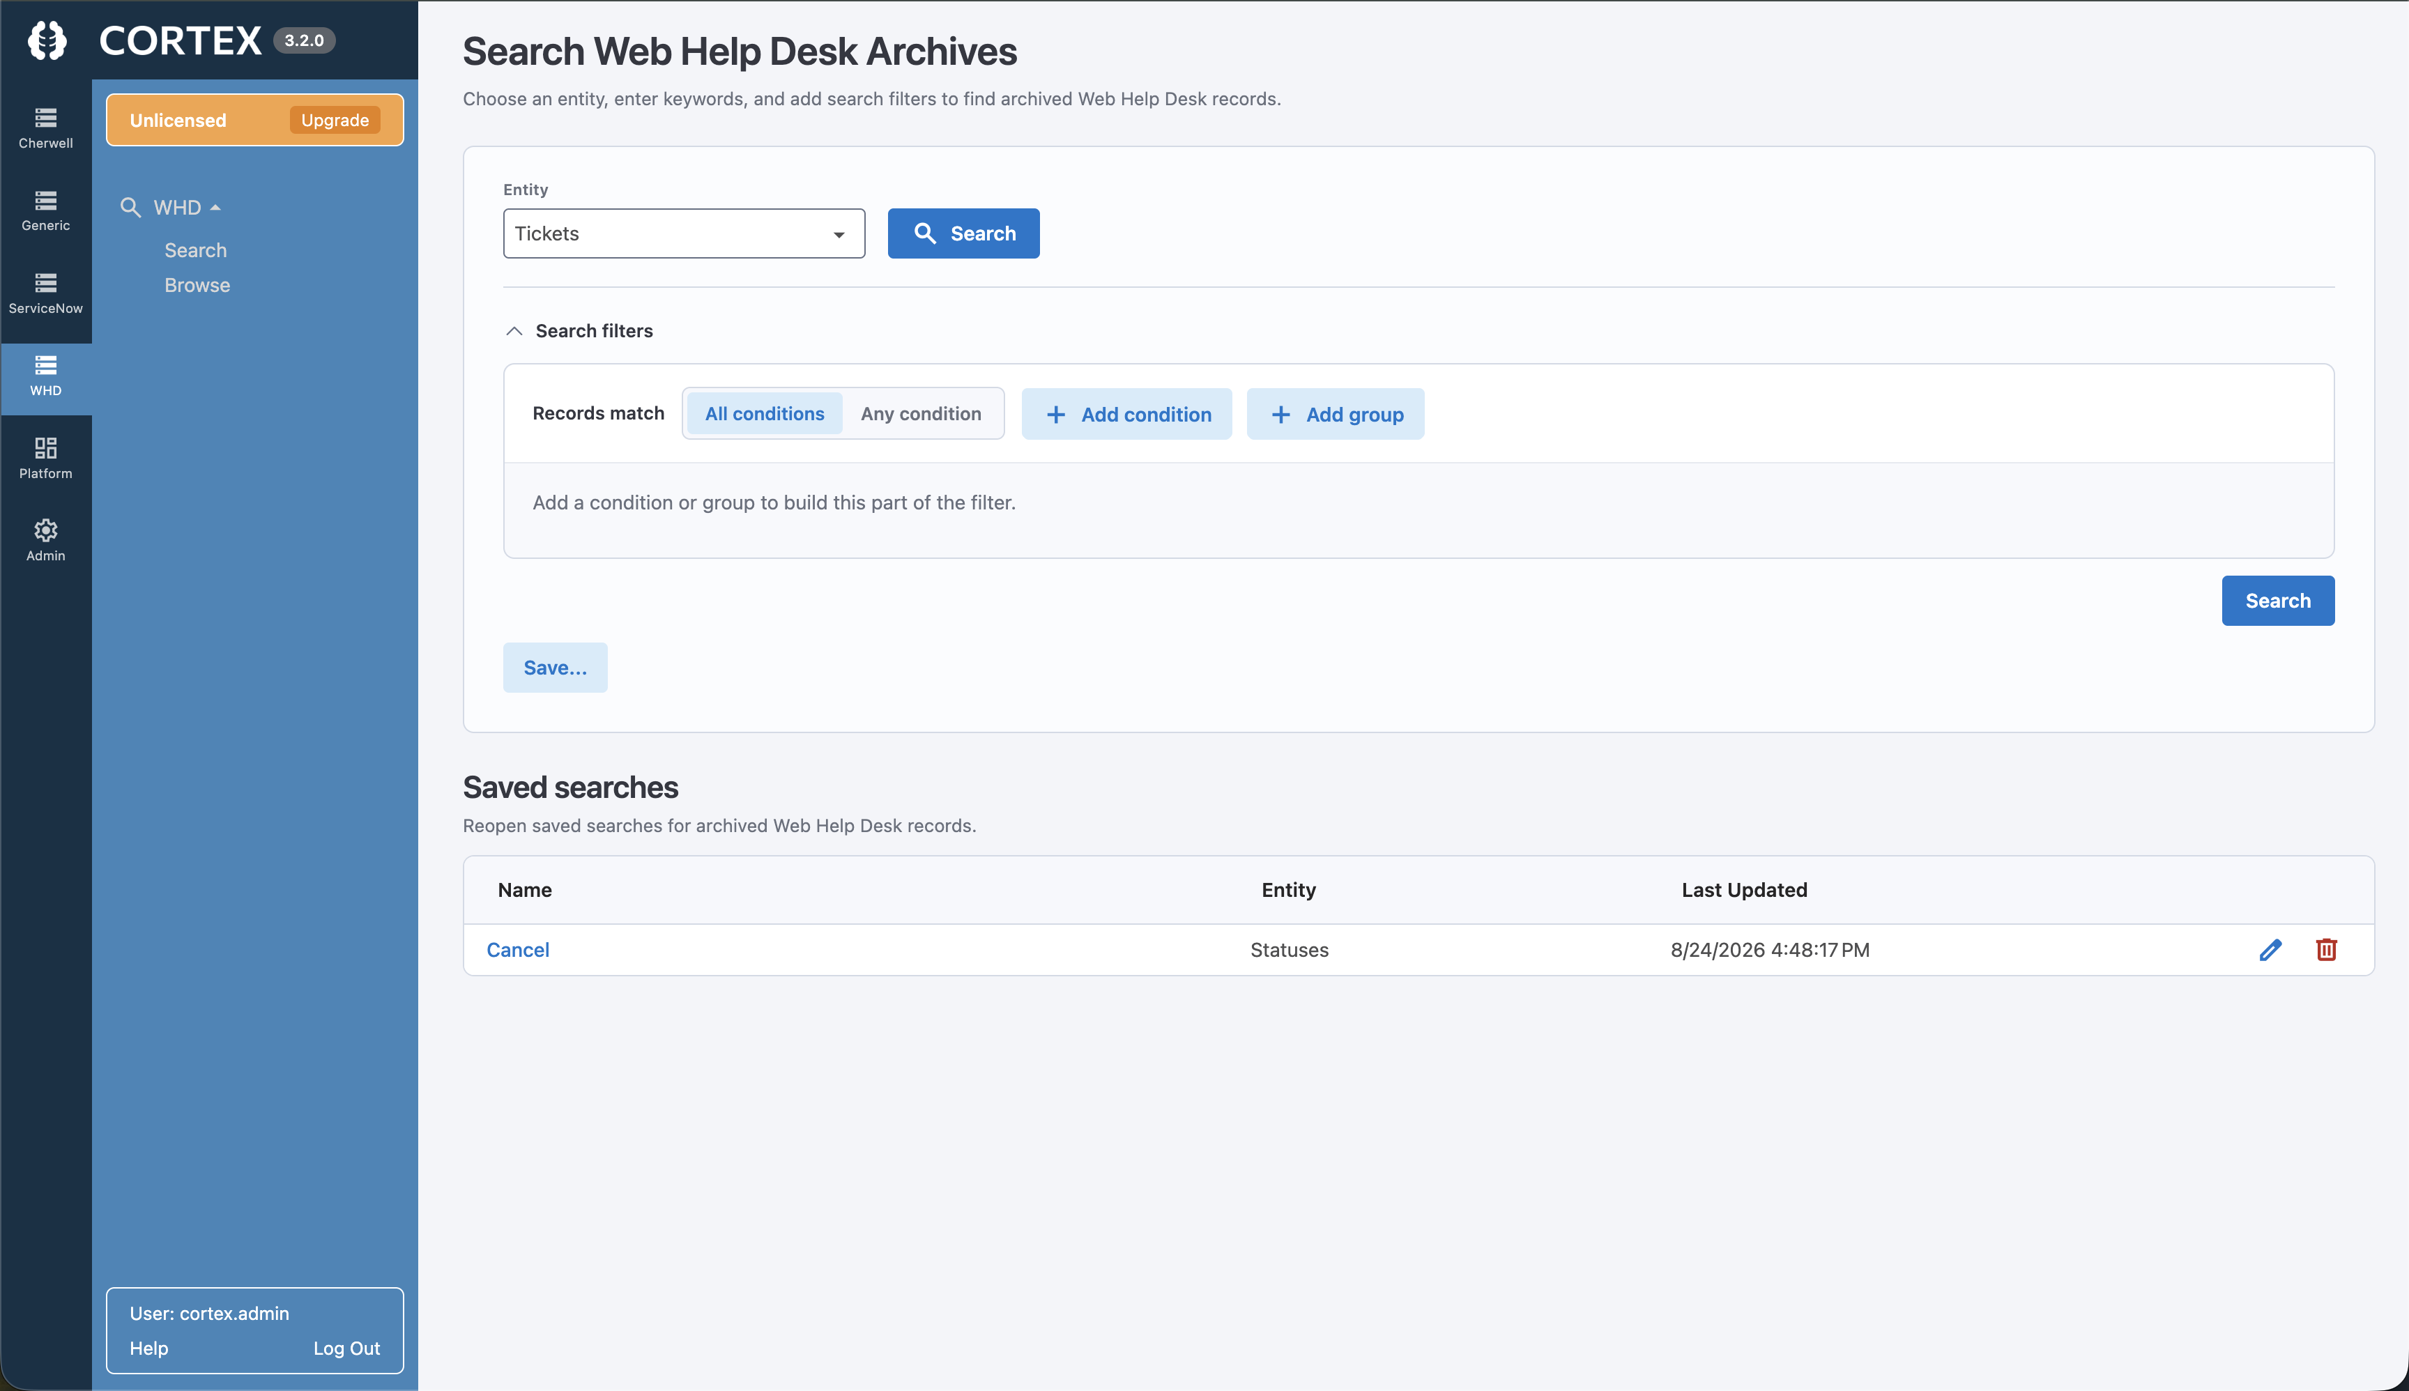
Task: Click the Search button below the filters
Action: coord(2278,601)
